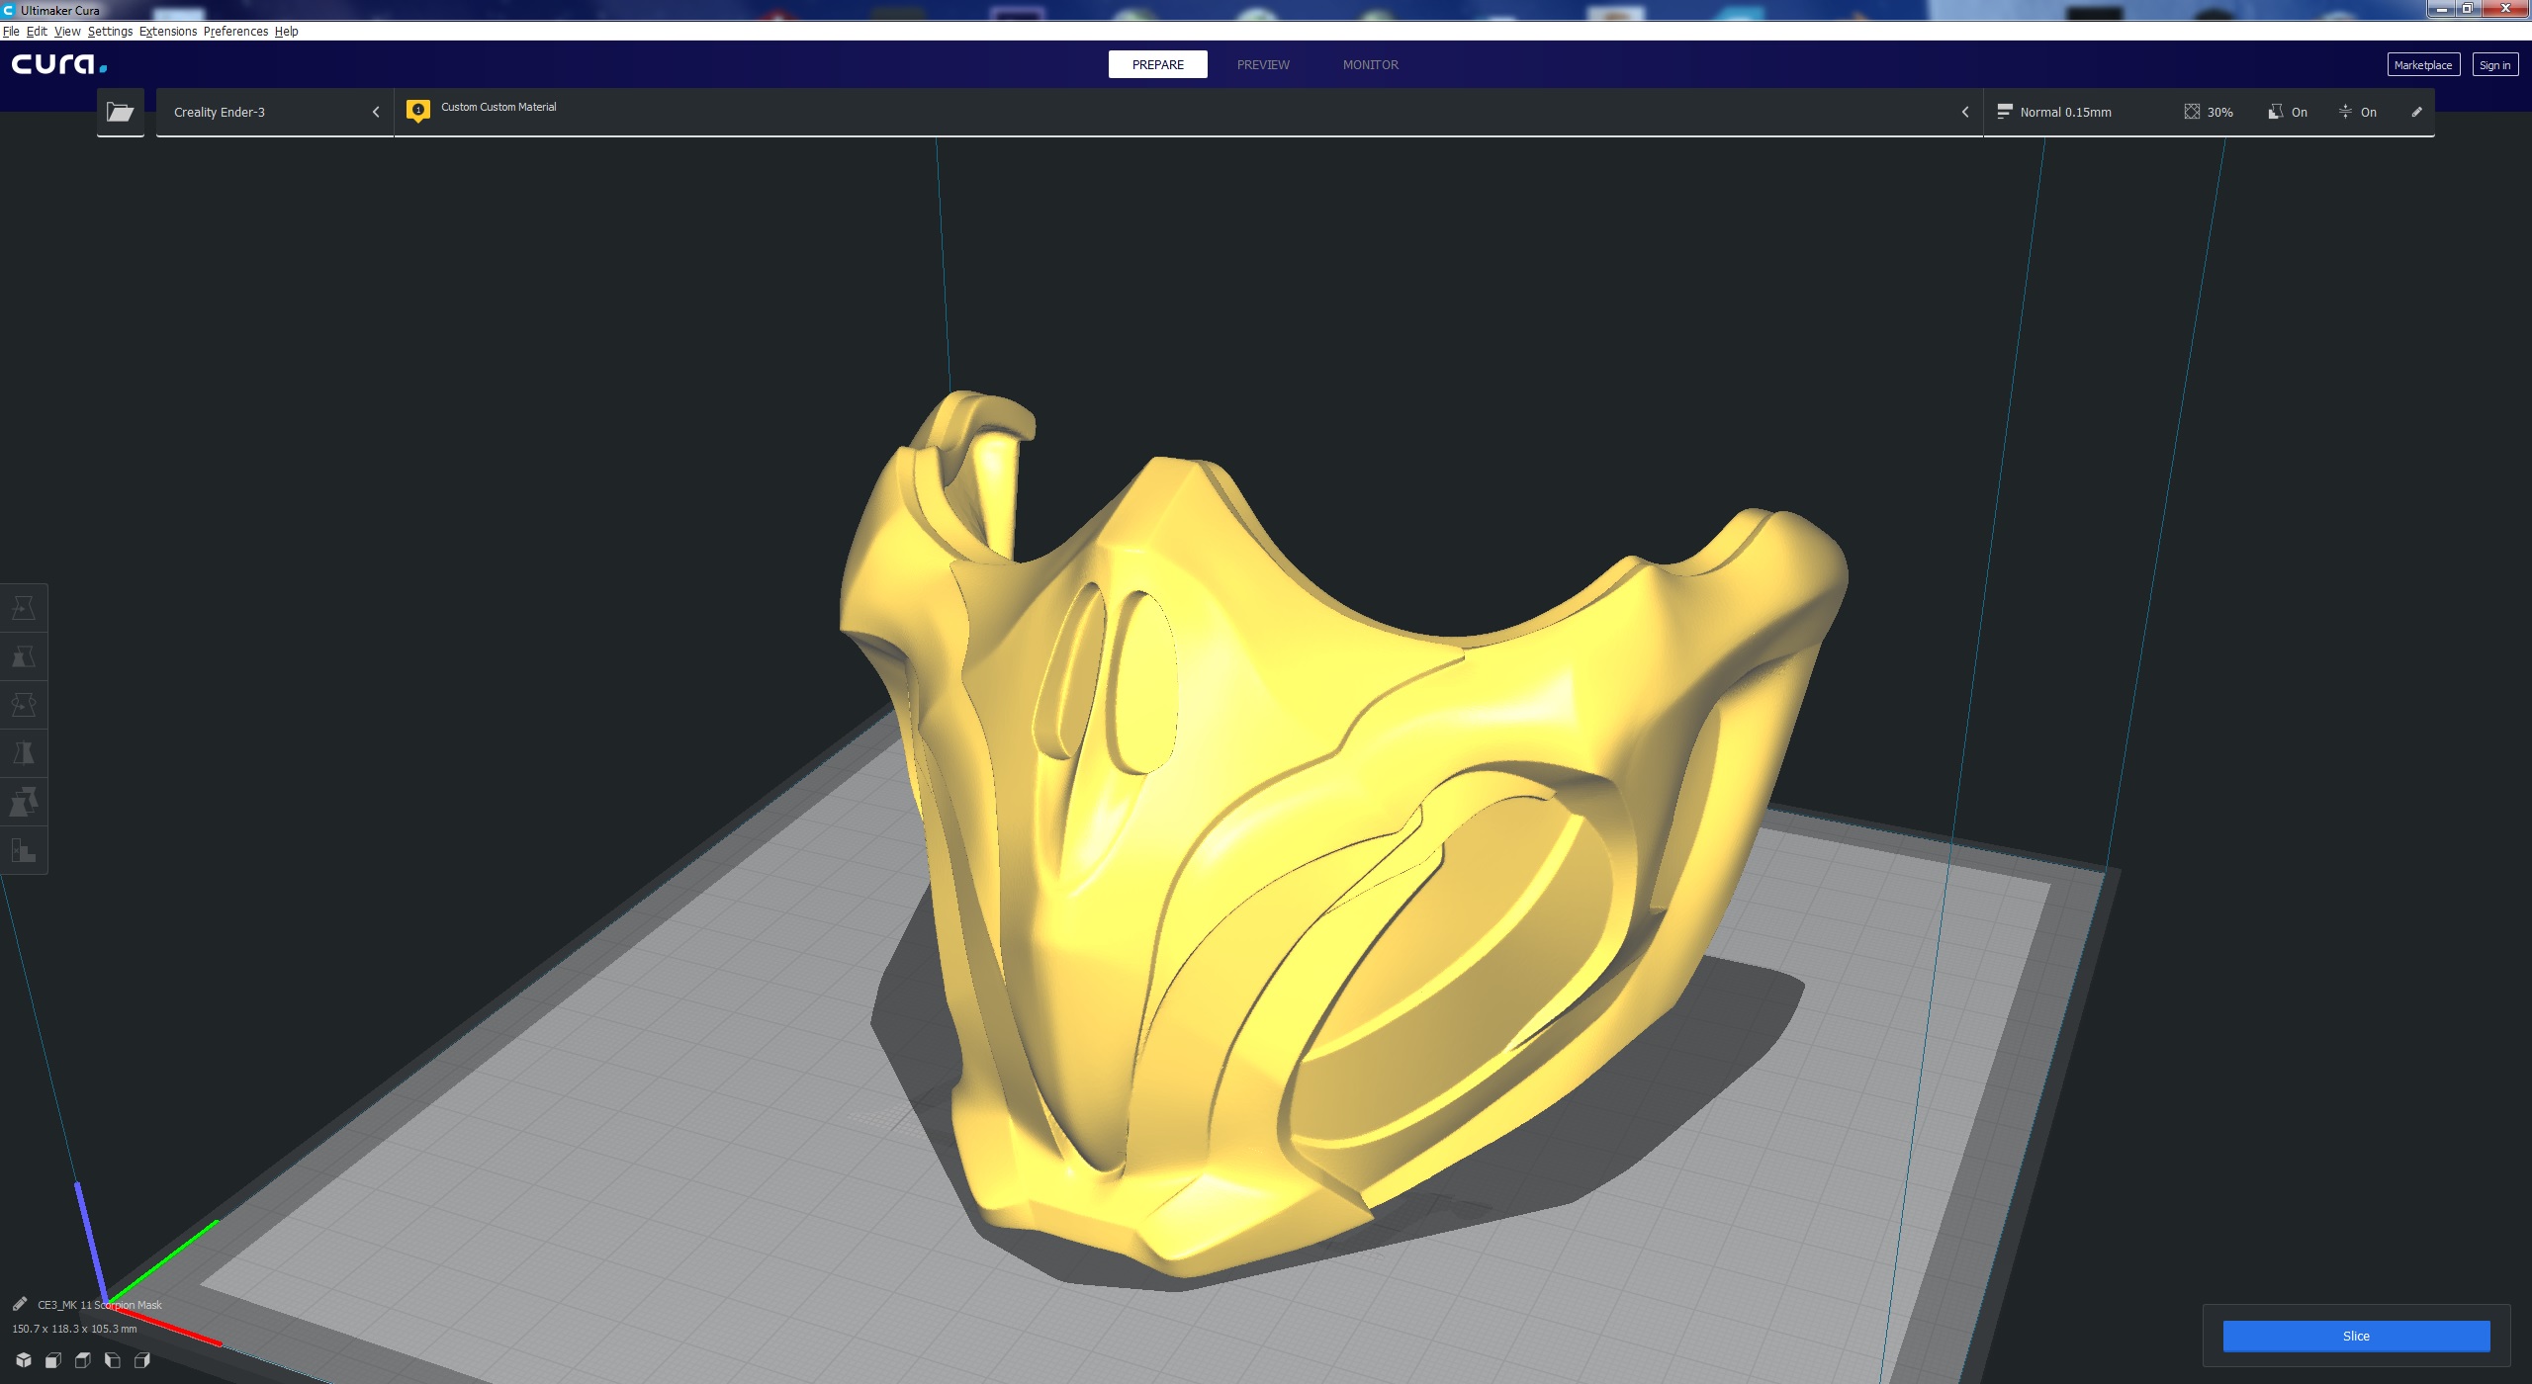This screenshot has width=2532, height=1384.
Task: Activate the Support Blocker tool
Action: click(x=24, y=850)
